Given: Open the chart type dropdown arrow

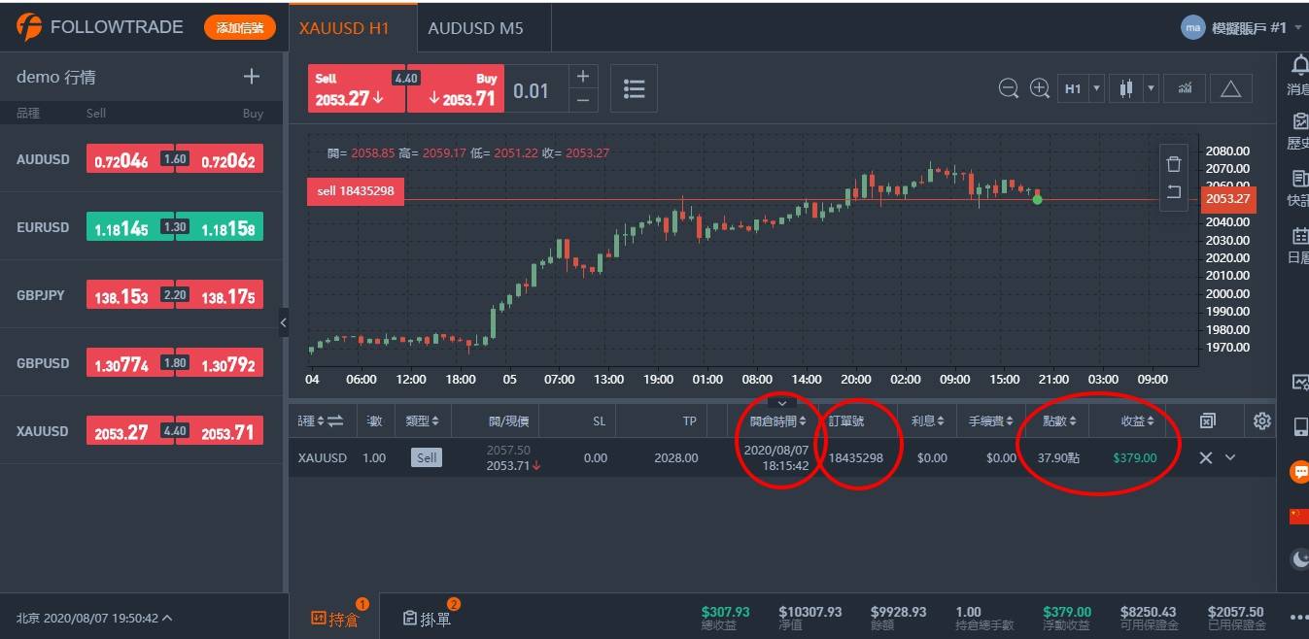Looking at the screenshot, I should pos(1152,88).
